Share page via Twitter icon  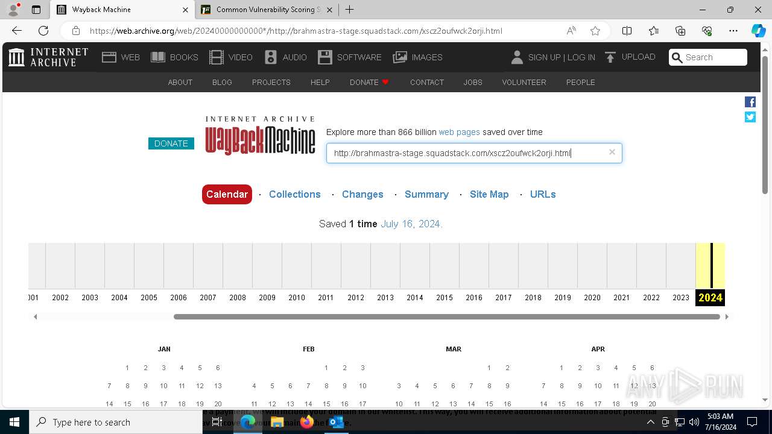click(750, 117)
